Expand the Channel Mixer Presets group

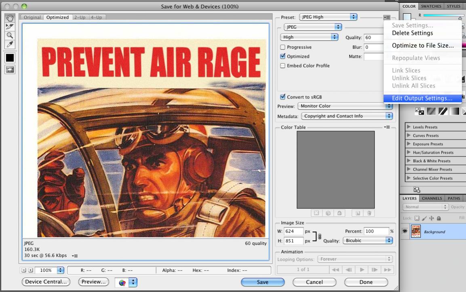click(409, 169)
